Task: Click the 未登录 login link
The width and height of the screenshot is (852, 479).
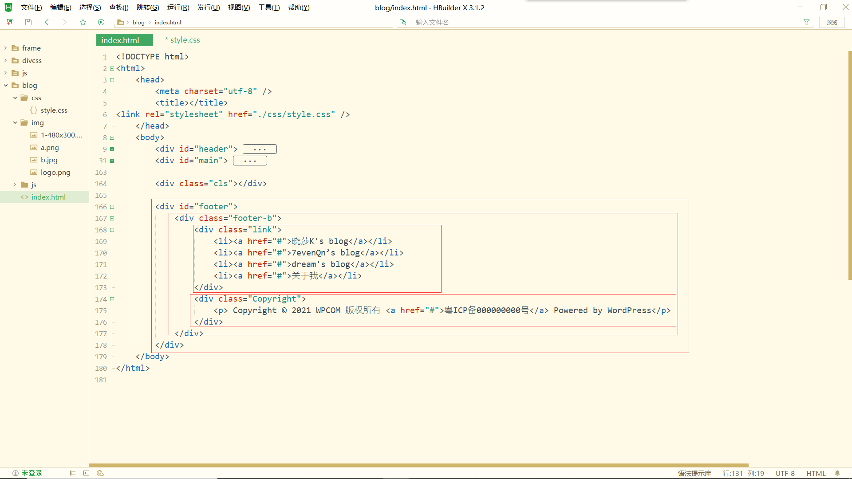Action: click(32, 473)
